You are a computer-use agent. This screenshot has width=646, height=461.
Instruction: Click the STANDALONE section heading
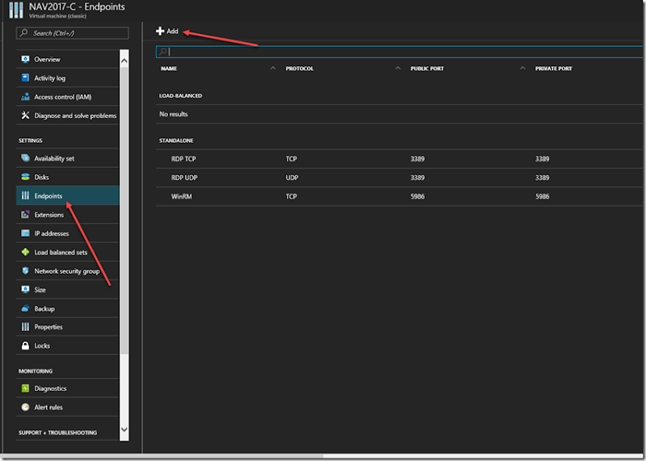(x=176, y=140)
